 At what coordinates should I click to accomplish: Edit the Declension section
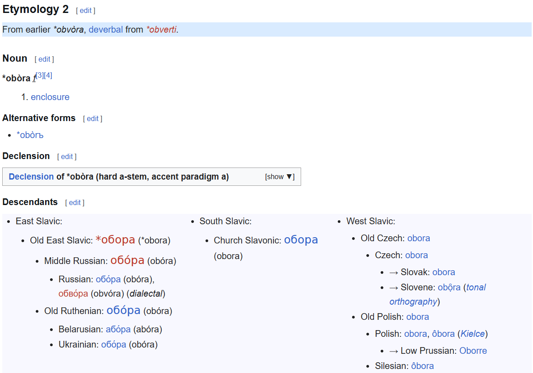tap(67, 157)
